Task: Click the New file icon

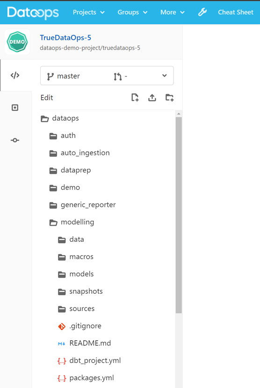Action: (x=135, y=97)
